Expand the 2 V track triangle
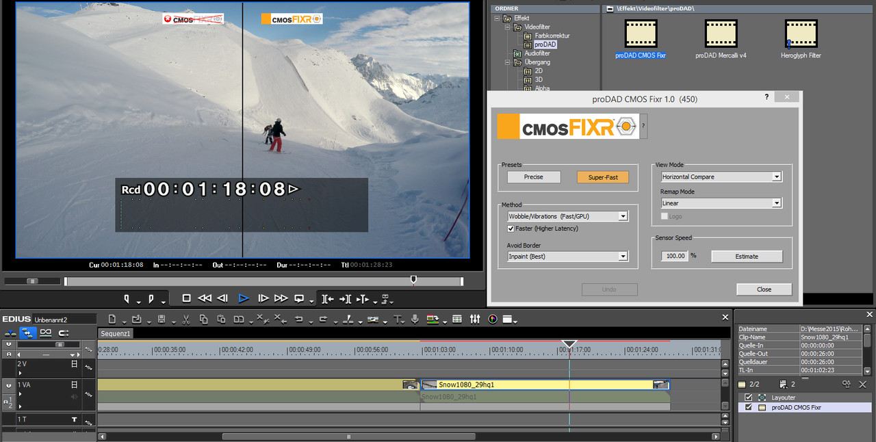 (x=20, y=373)
